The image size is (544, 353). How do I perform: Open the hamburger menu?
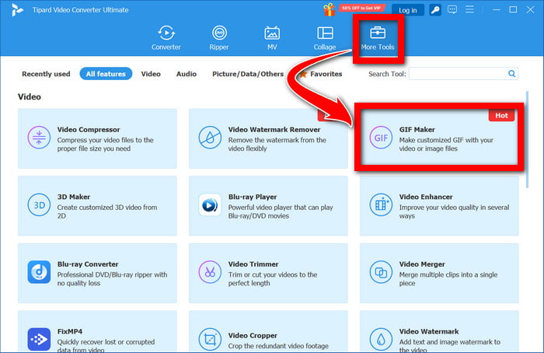coord(469,9)
